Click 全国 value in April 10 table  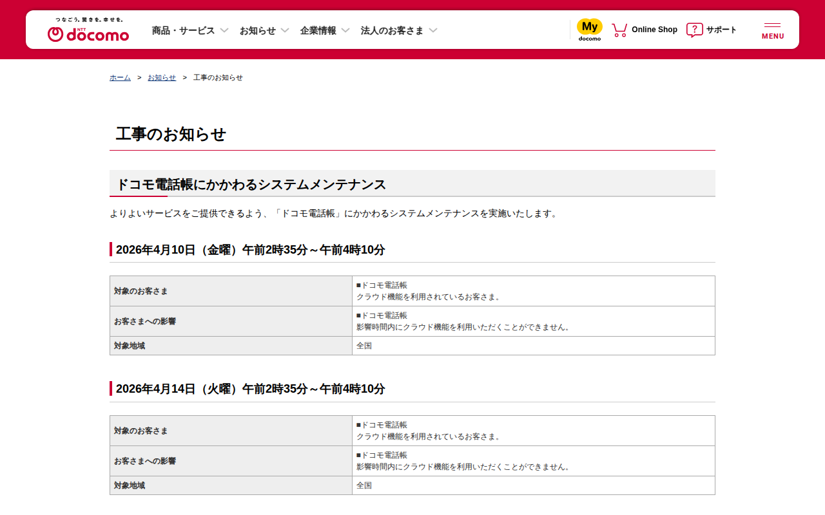point(364,346)
